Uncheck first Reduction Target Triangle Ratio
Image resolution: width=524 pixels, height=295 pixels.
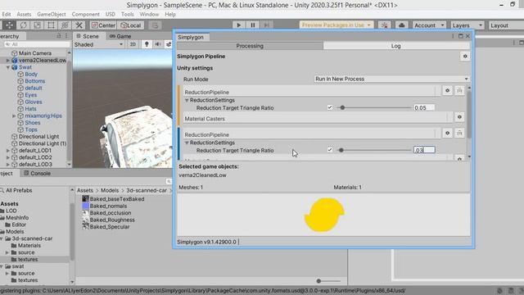click(330, 107)
